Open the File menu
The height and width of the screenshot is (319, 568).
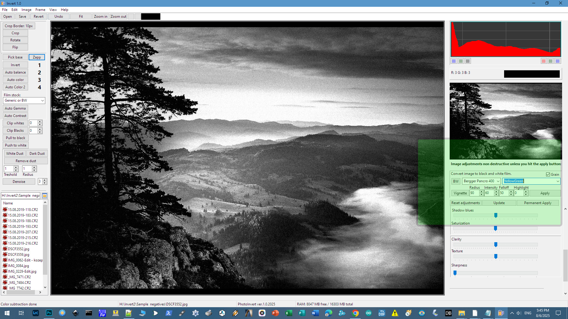click(5, 10)
